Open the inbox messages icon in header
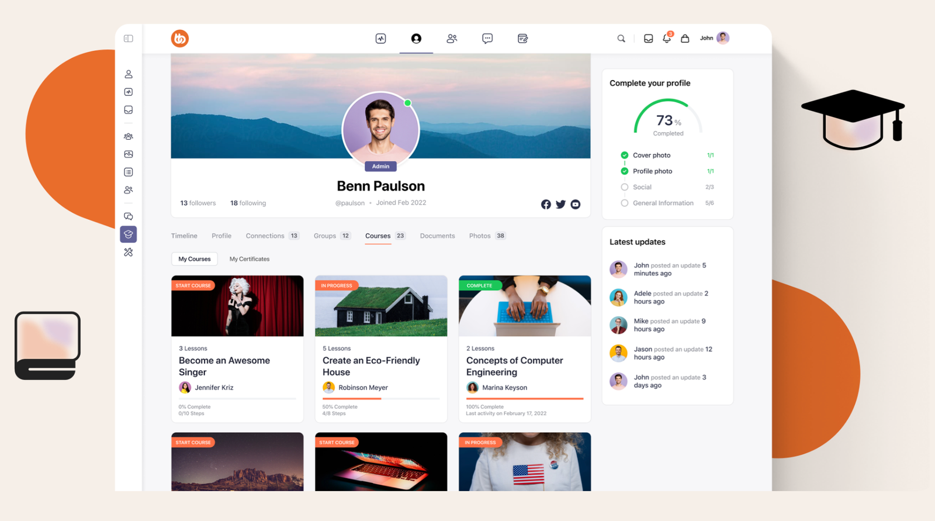935x521 pixels. click(649, 39)
